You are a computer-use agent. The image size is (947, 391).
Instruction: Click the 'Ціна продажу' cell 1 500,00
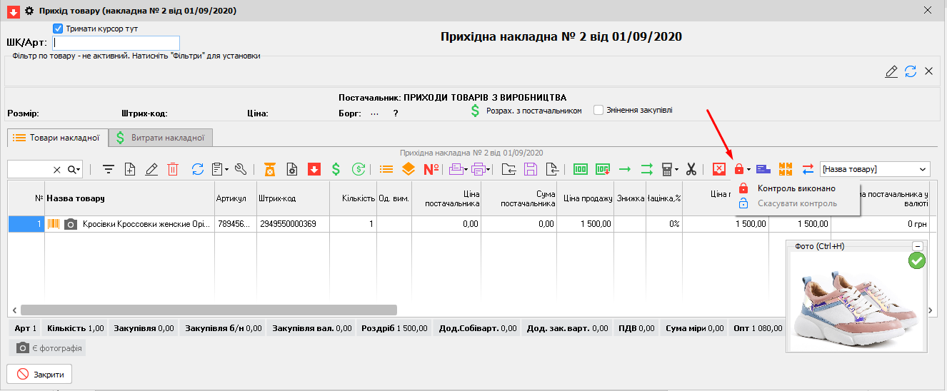coord(585,224)
